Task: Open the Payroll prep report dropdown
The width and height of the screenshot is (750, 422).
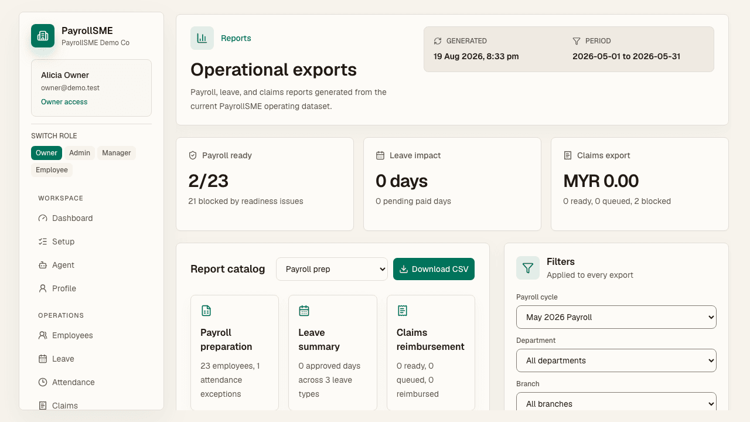Action: coord(332,269)
